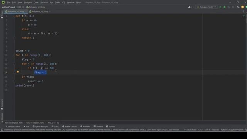
Task: Click the PyCharm logo icon
Action: 3,2
